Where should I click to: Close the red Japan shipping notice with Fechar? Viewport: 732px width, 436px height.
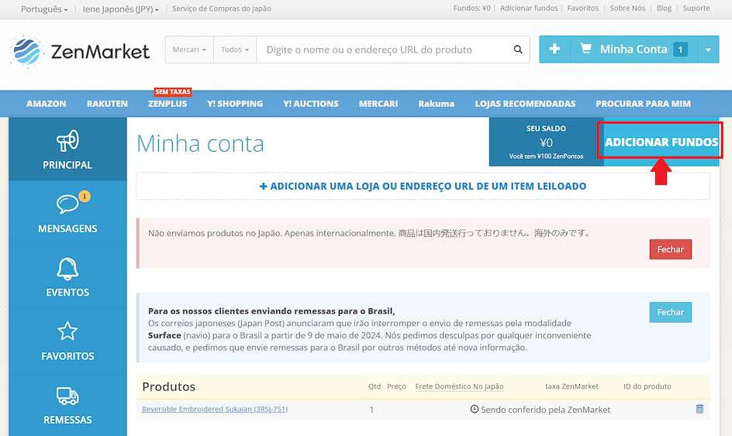[671, 249]
